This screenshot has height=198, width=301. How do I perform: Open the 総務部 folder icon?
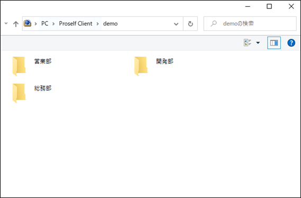(19, 93)
